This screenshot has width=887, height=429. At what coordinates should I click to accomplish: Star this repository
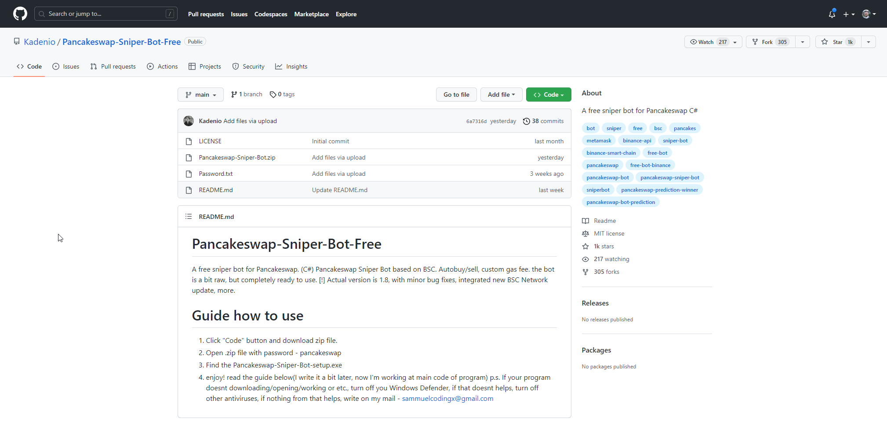pyautogui.click(x=838, y=42)
